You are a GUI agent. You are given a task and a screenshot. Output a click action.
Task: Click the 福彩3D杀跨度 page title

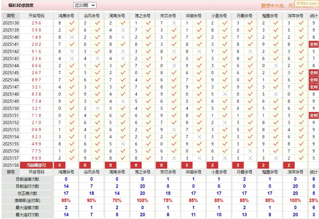click(x=21, y=5)
